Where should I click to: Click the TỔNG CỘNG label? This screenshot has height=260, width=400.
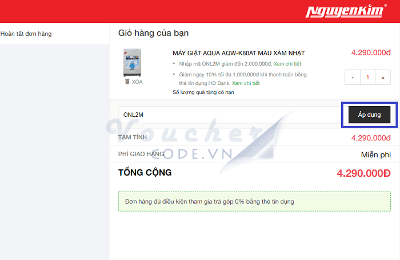click(x=145, y=173)
